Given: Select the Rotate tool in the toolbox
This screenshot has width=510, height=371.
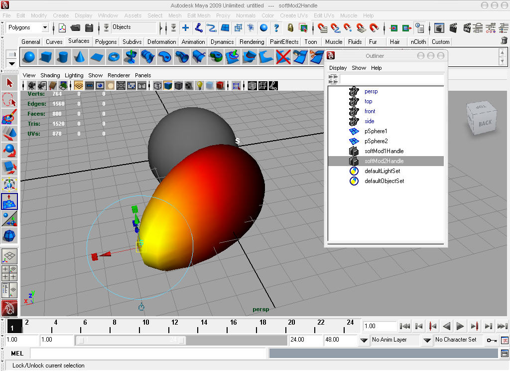Looking at the screenshot, I should click(9, 151).
